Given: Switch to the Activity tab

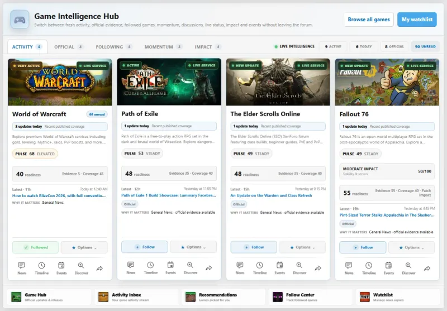Looking at the screenshot, I should click(27, 47).
